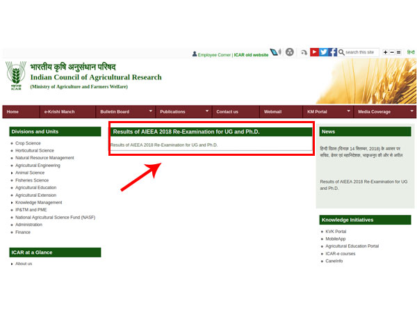Viewport: 417px width, 313px height.
Task: Reset font size with equals icon
Action: (x=399, y=52)
